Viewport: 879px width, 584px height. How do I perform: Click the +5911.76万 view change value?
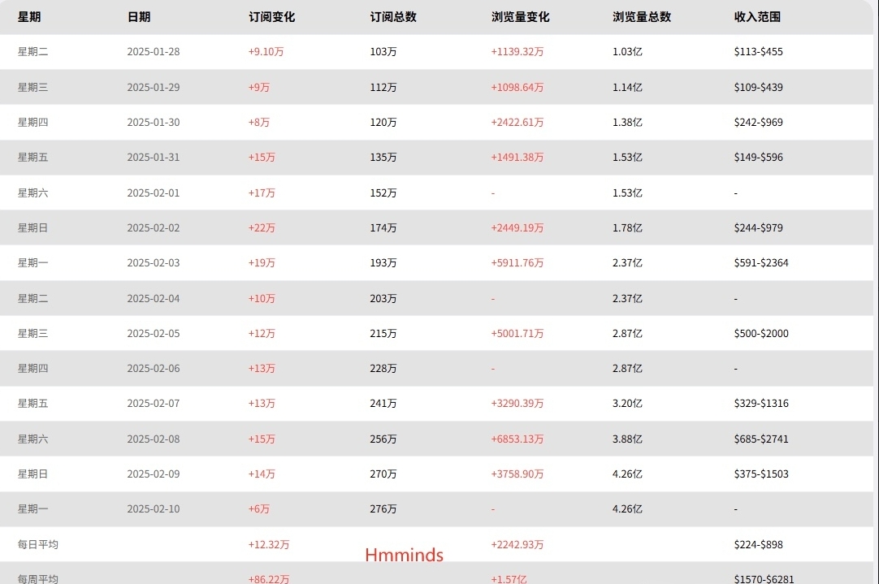[517, 263]
